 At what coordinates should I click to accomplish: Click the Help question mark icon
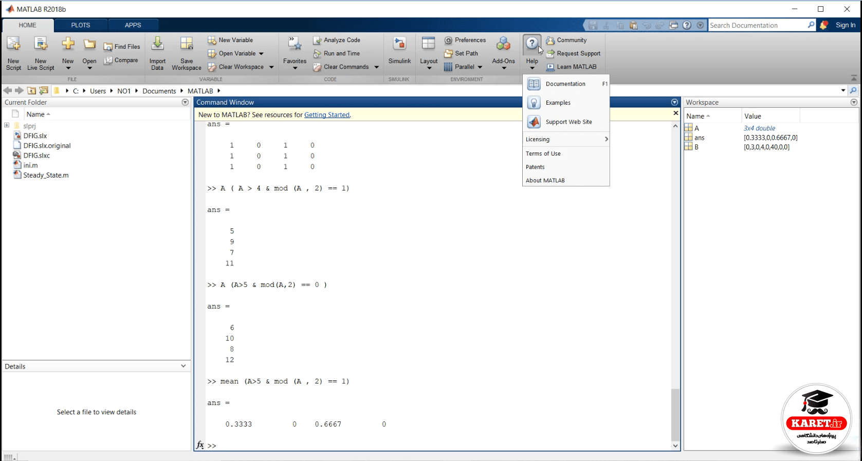tap(532, 44)
